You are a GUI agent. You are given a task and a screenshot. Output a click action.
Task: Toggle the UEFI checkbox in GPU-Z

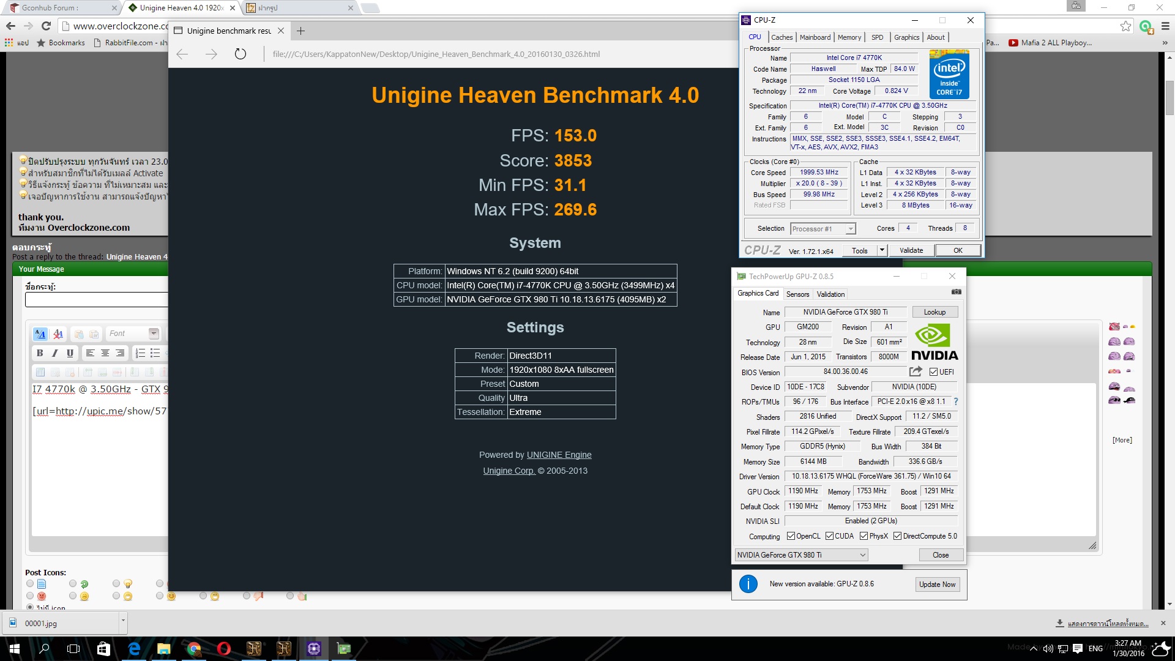933,372
